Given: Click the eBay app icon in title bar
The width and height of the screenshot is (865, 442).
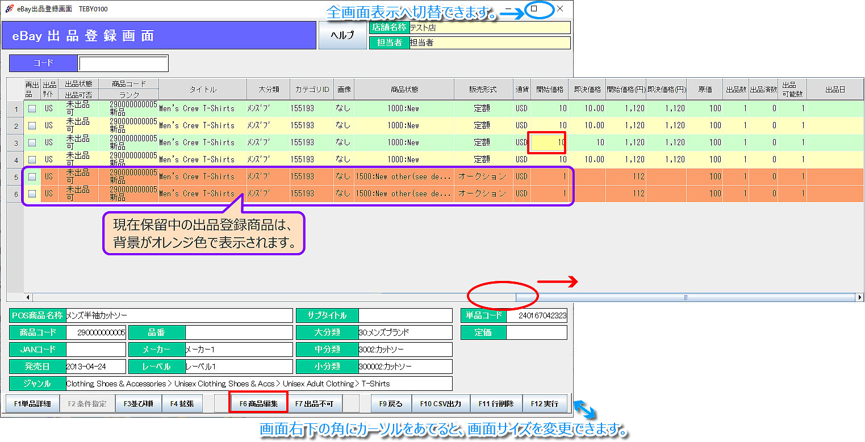Looking at the screenshot, I should (9, 9).
